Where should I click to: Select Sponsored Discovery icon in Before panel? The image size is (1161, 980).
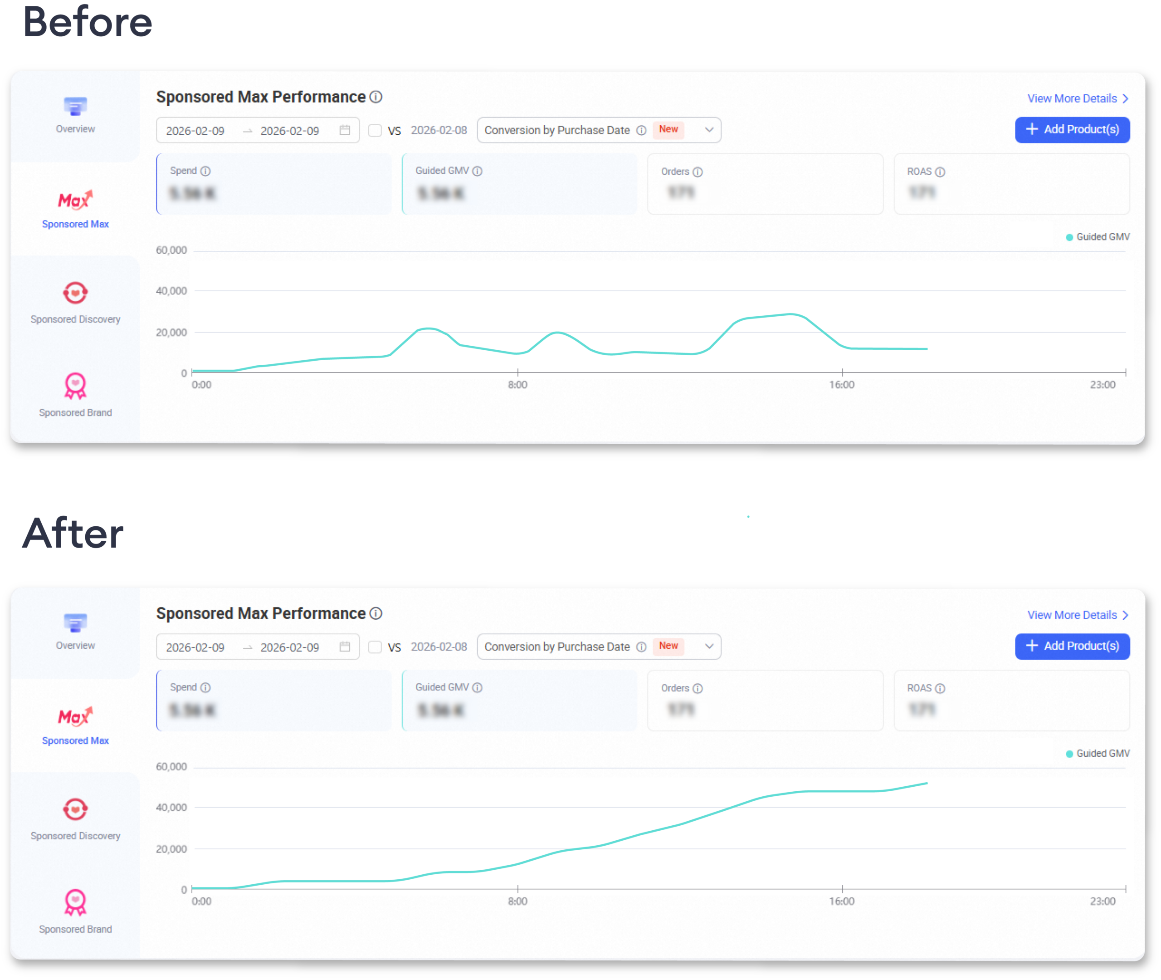(75, 293)
